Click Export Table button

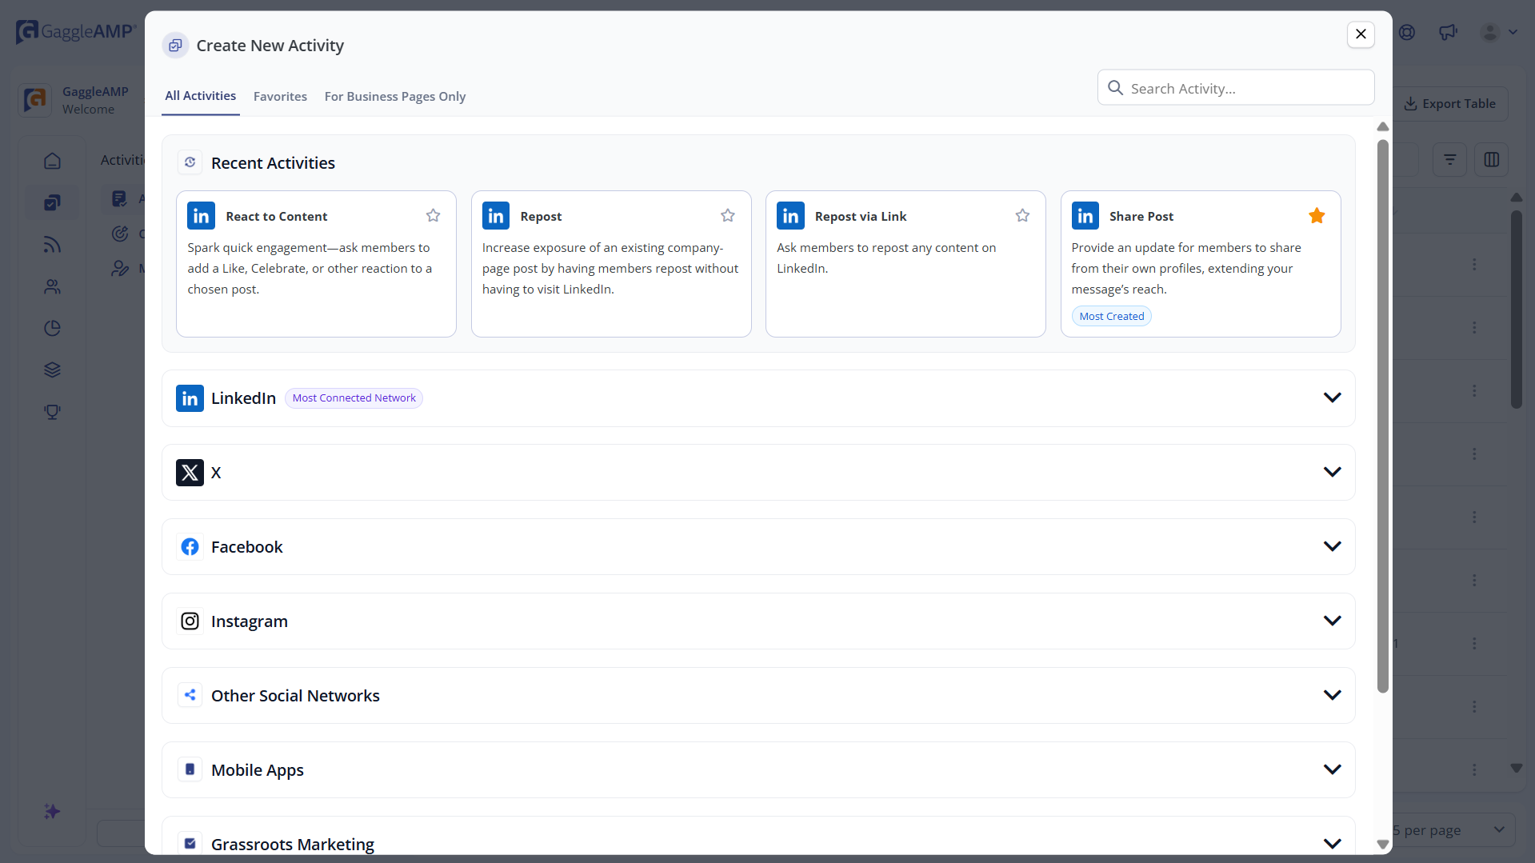(1449, 104)
